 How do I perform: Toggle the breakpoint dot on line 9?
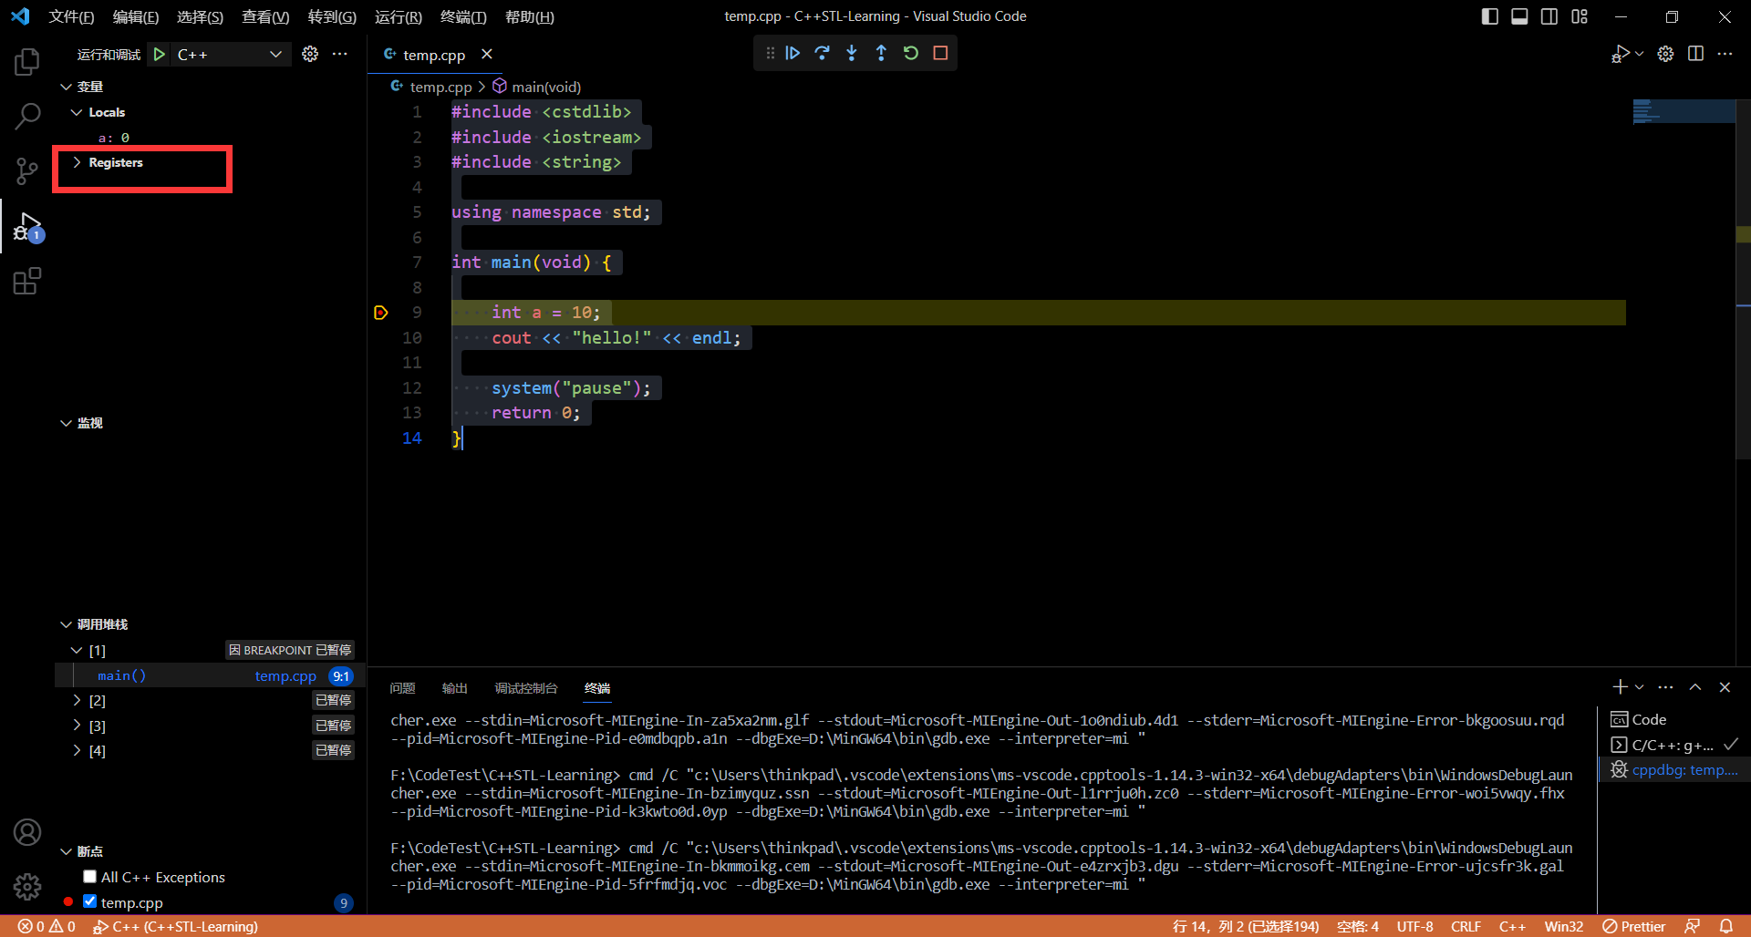(x=380, y=313)
